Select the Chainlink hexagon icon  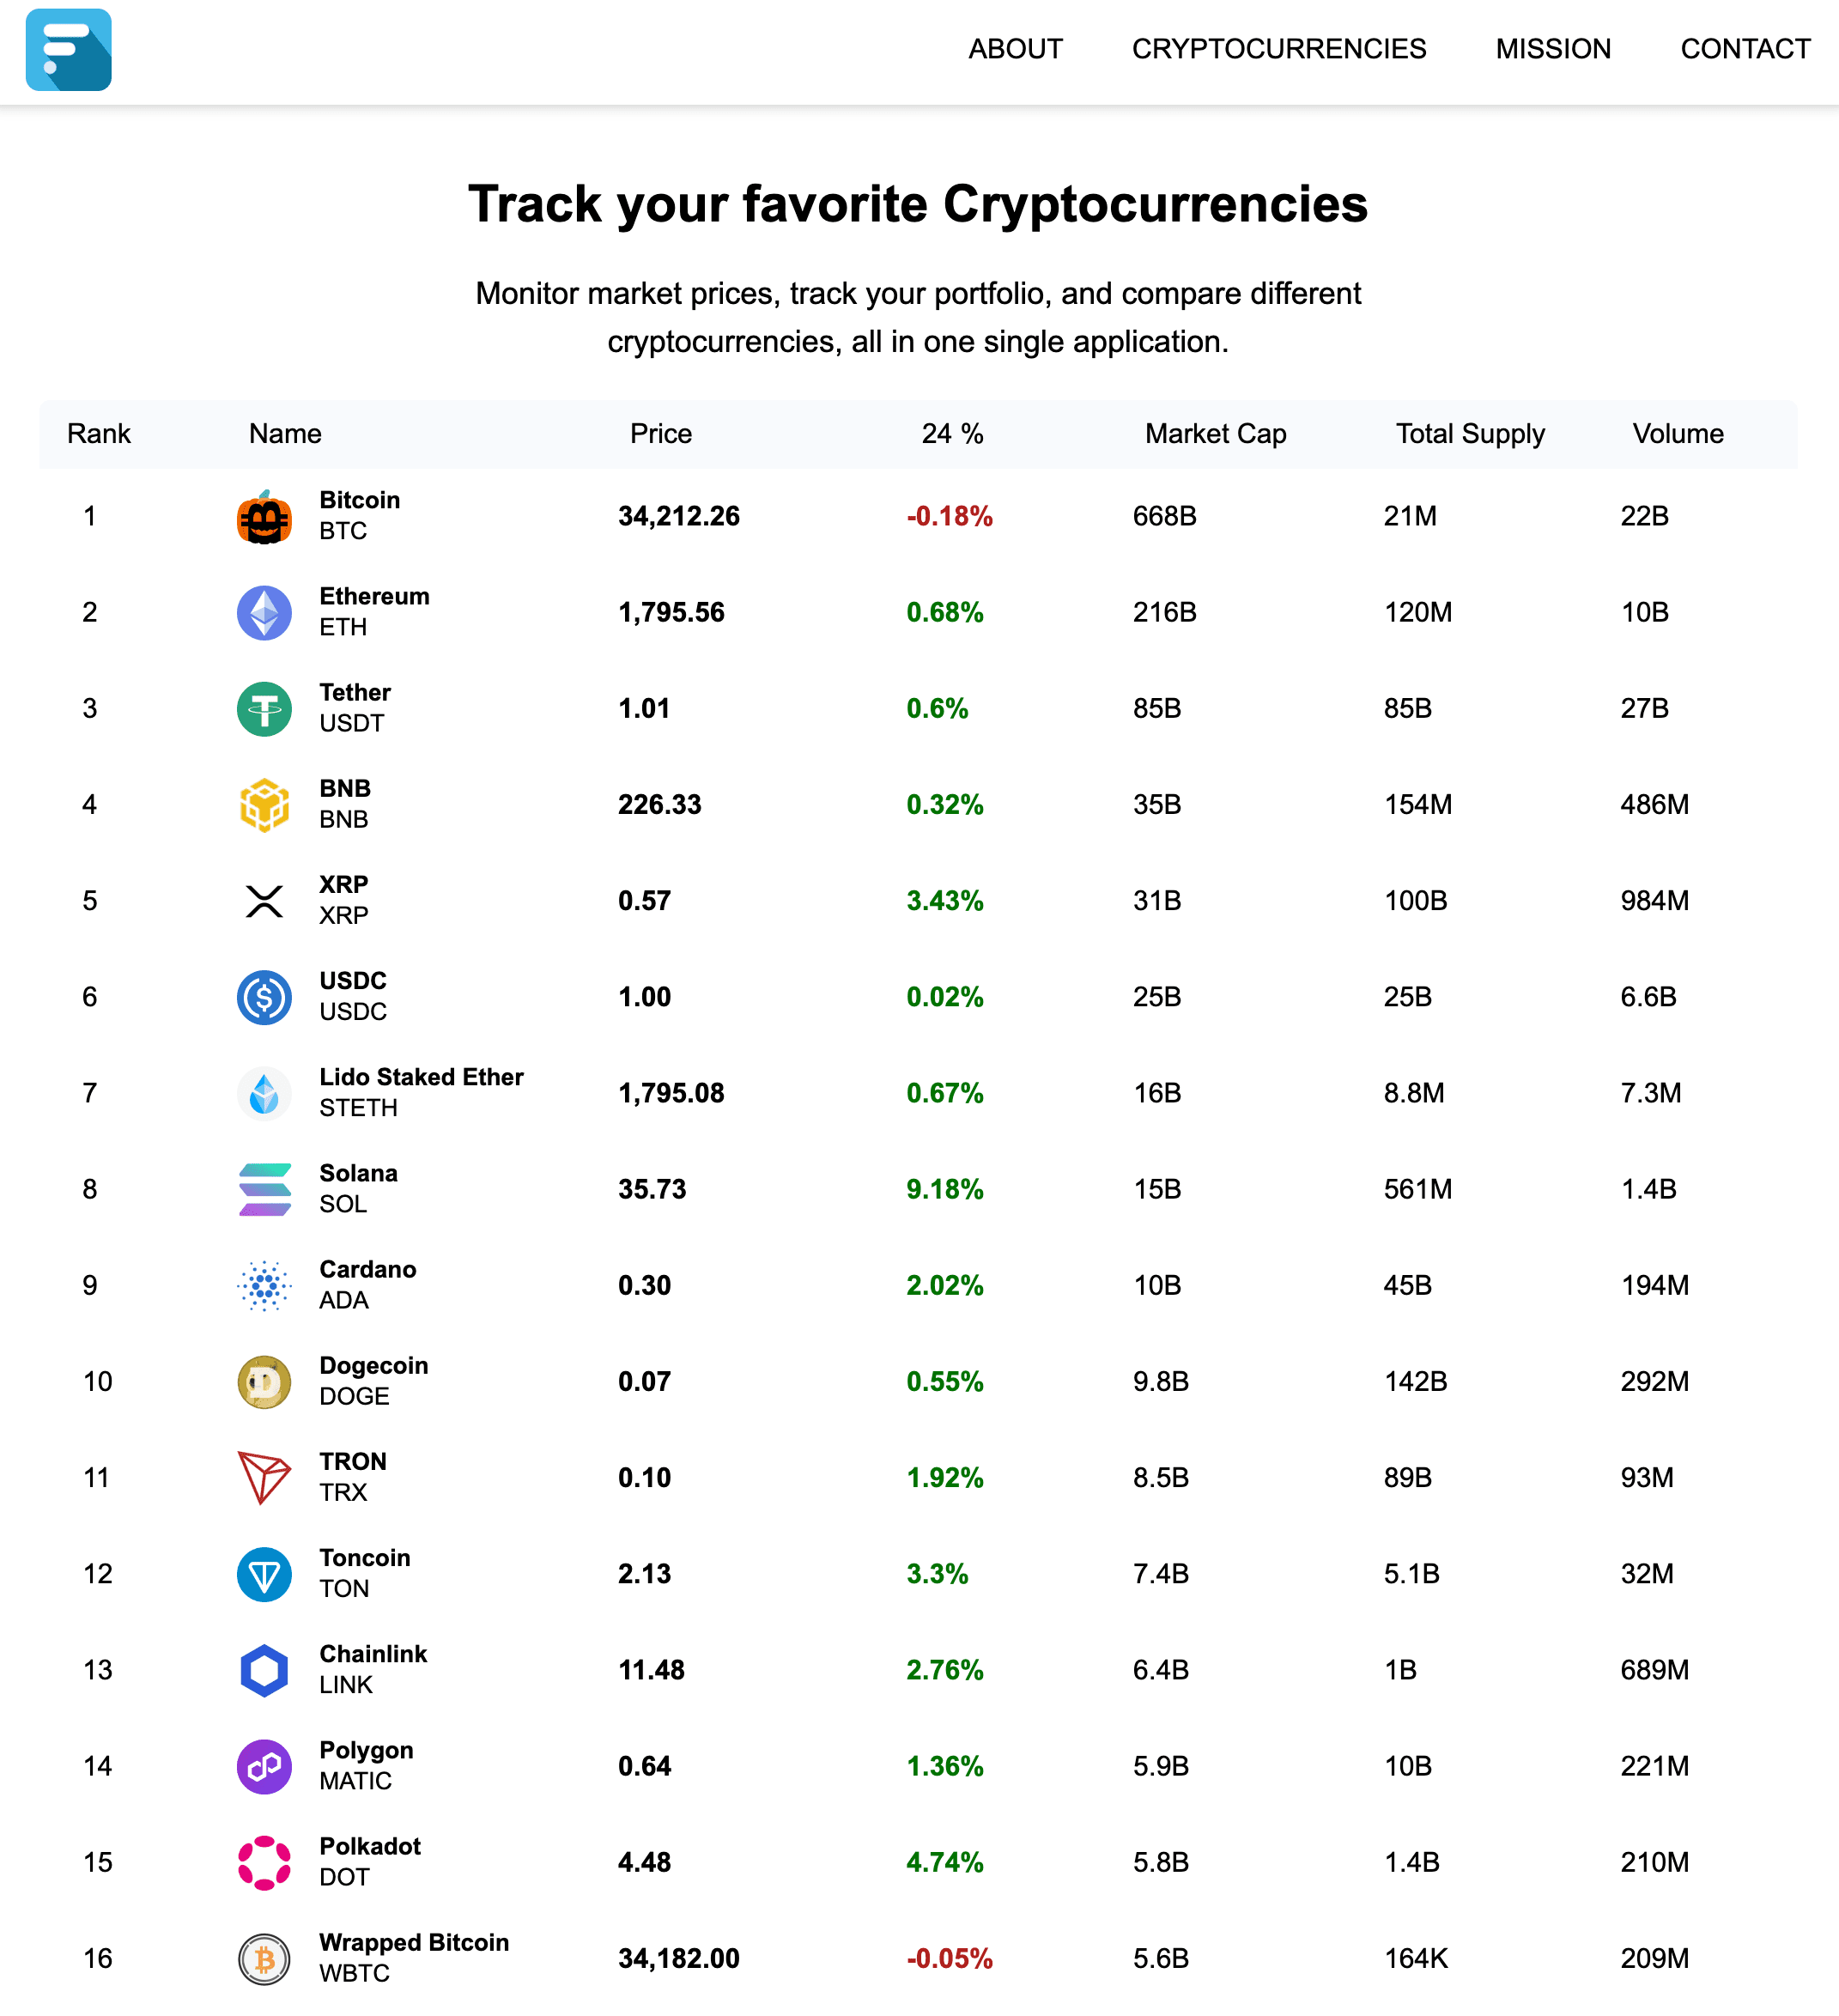tap(263, 1669)
